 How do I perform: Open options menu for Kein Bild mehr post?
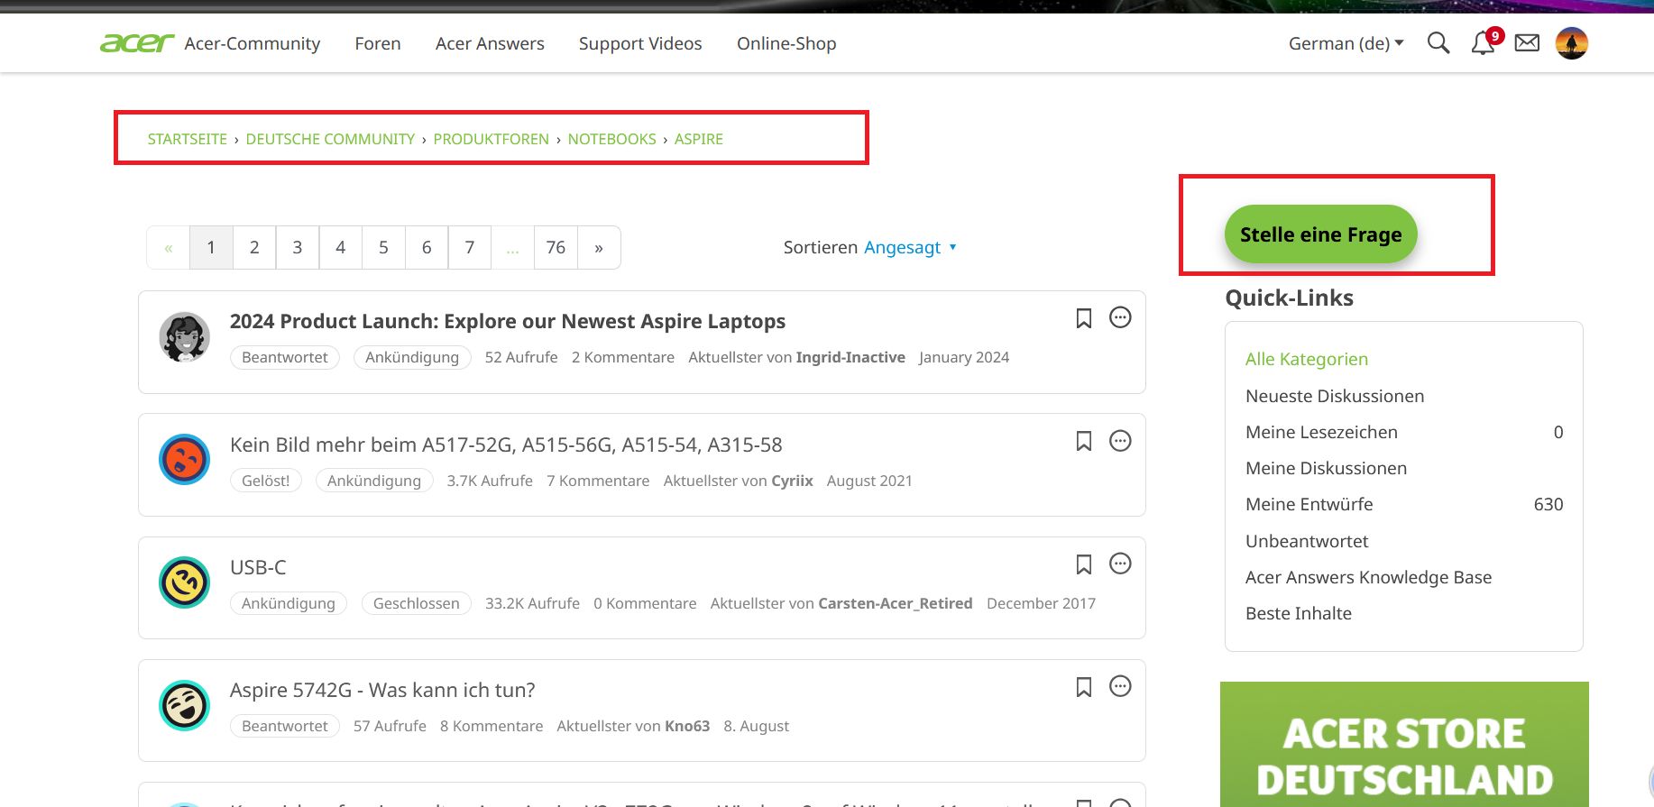[1120, 441]
